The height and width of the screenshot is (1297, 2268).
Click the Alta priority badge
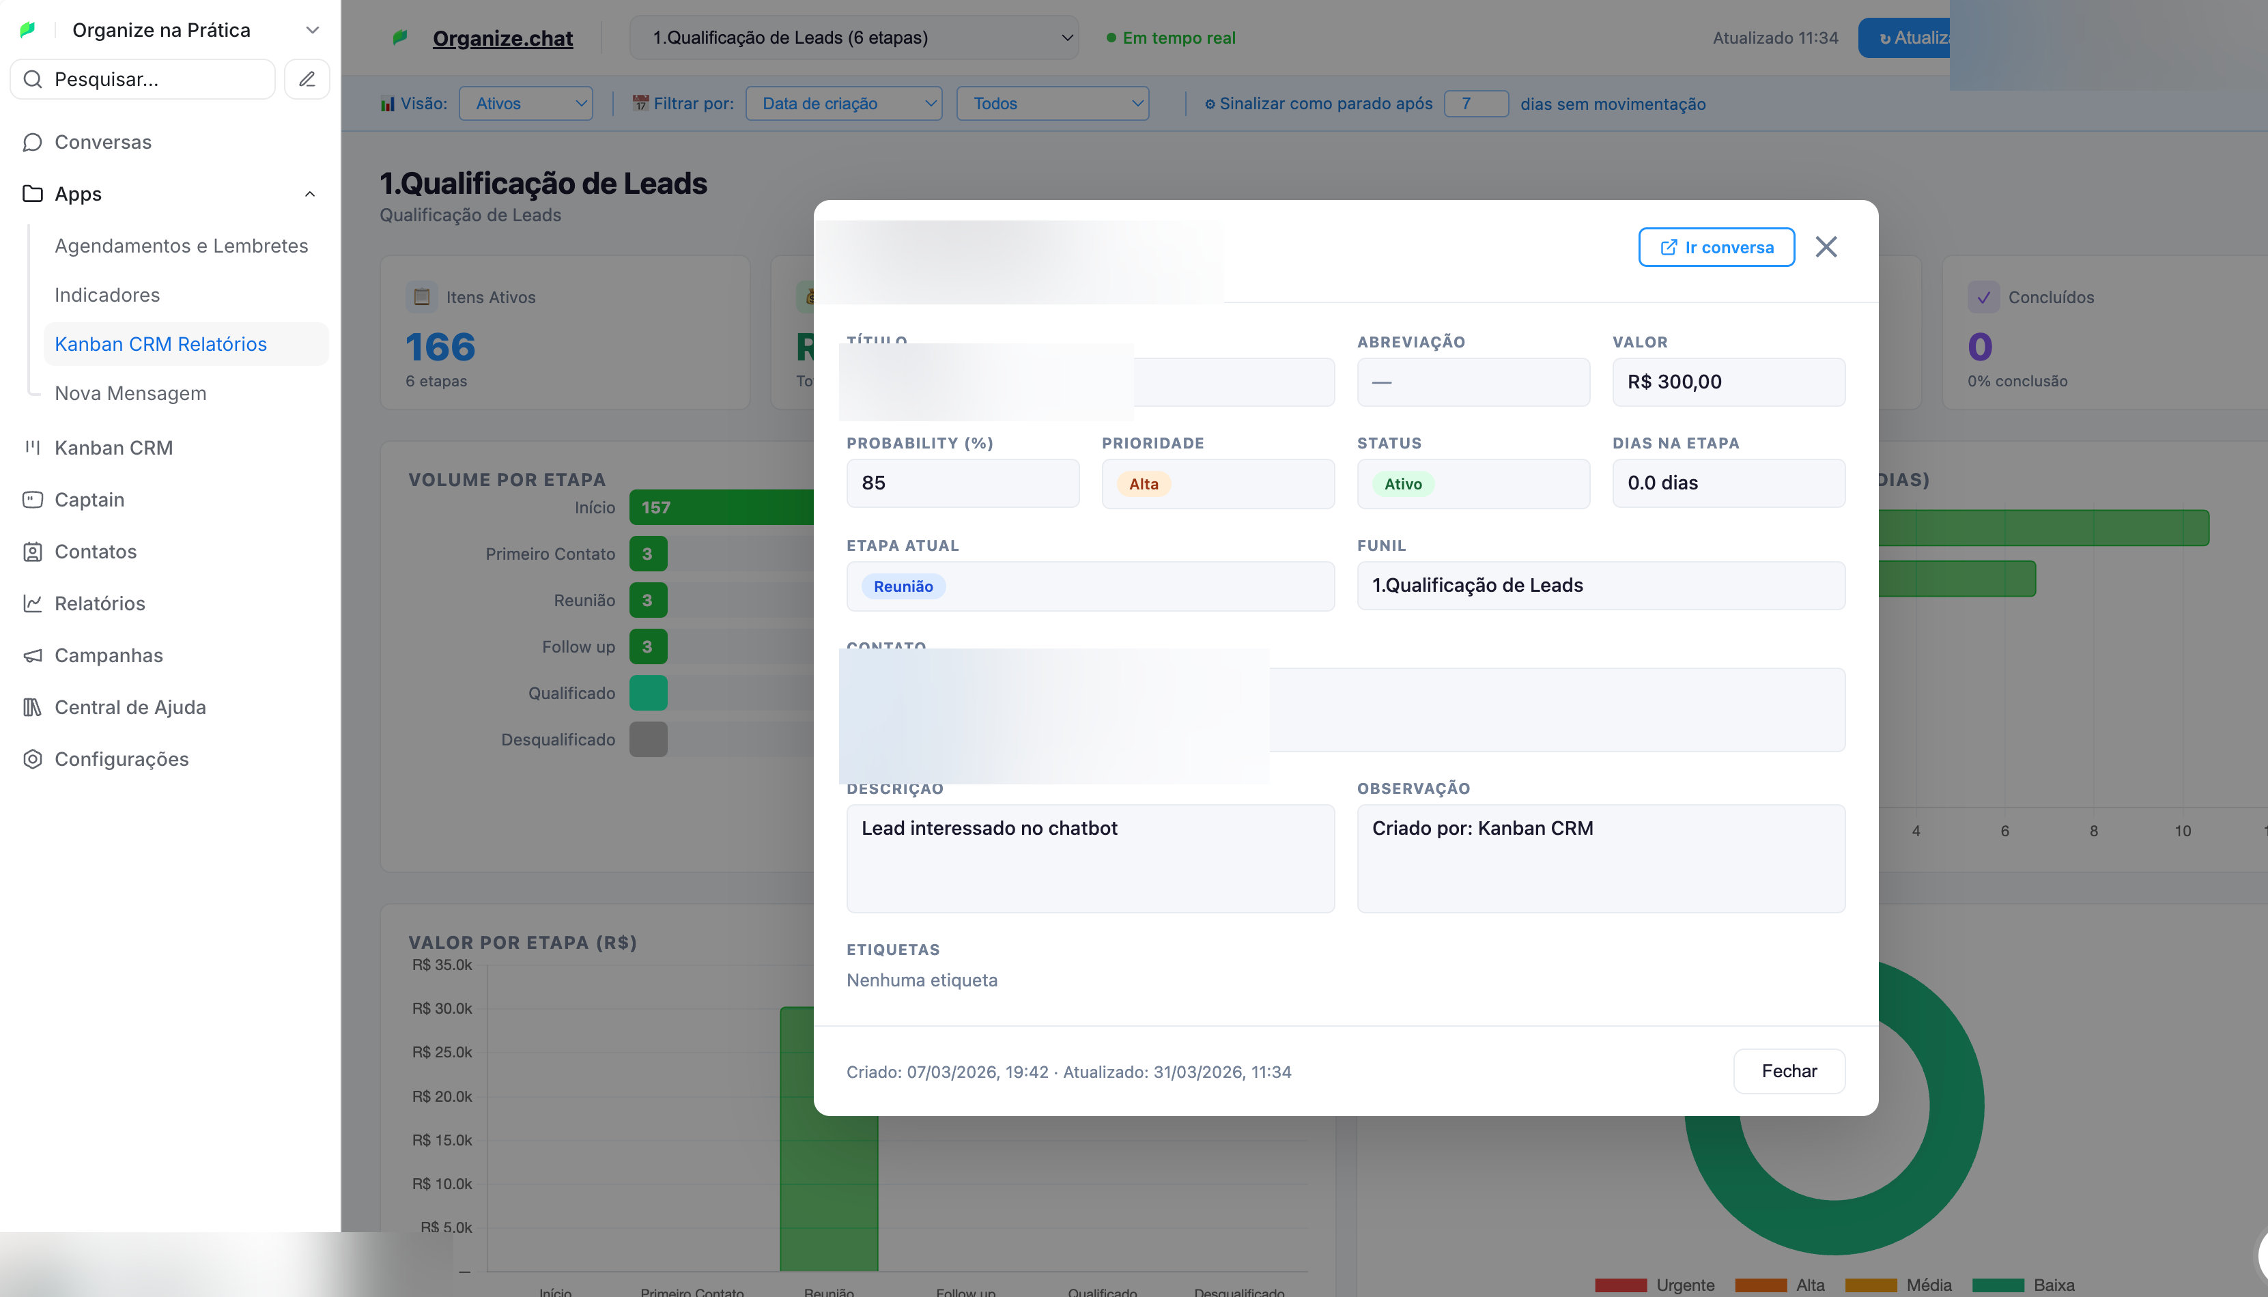click(x=1144, y=484)
